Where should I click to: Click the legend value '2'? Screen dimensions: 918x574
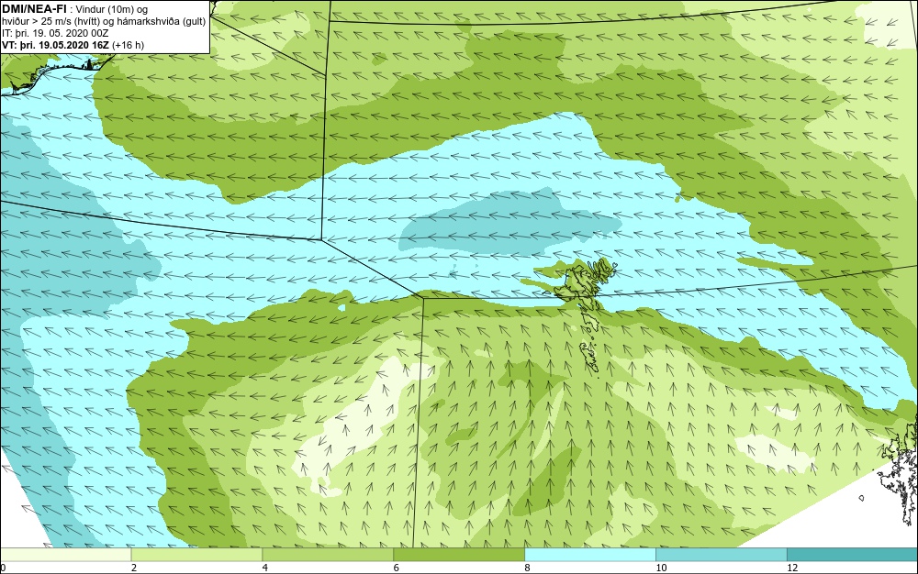coord(134,568)
